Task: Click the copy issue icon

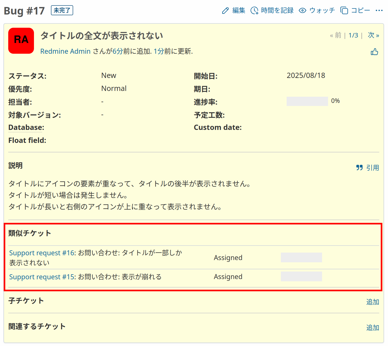Action: tap(344, 10)
